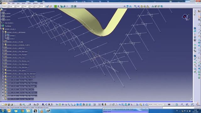The height and width of the screenshot is (113, 201).
Task: Expand the KESME_CELIGI_1_Pah_Noktalari node
Action: [x=3, y=51]
